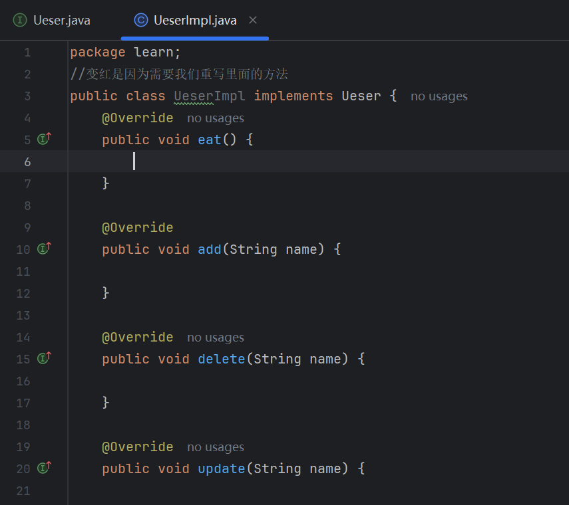The height and width of the screenshot is (505, 569).
Task: Place cursor in empty line 6
Action: (318, 161)
